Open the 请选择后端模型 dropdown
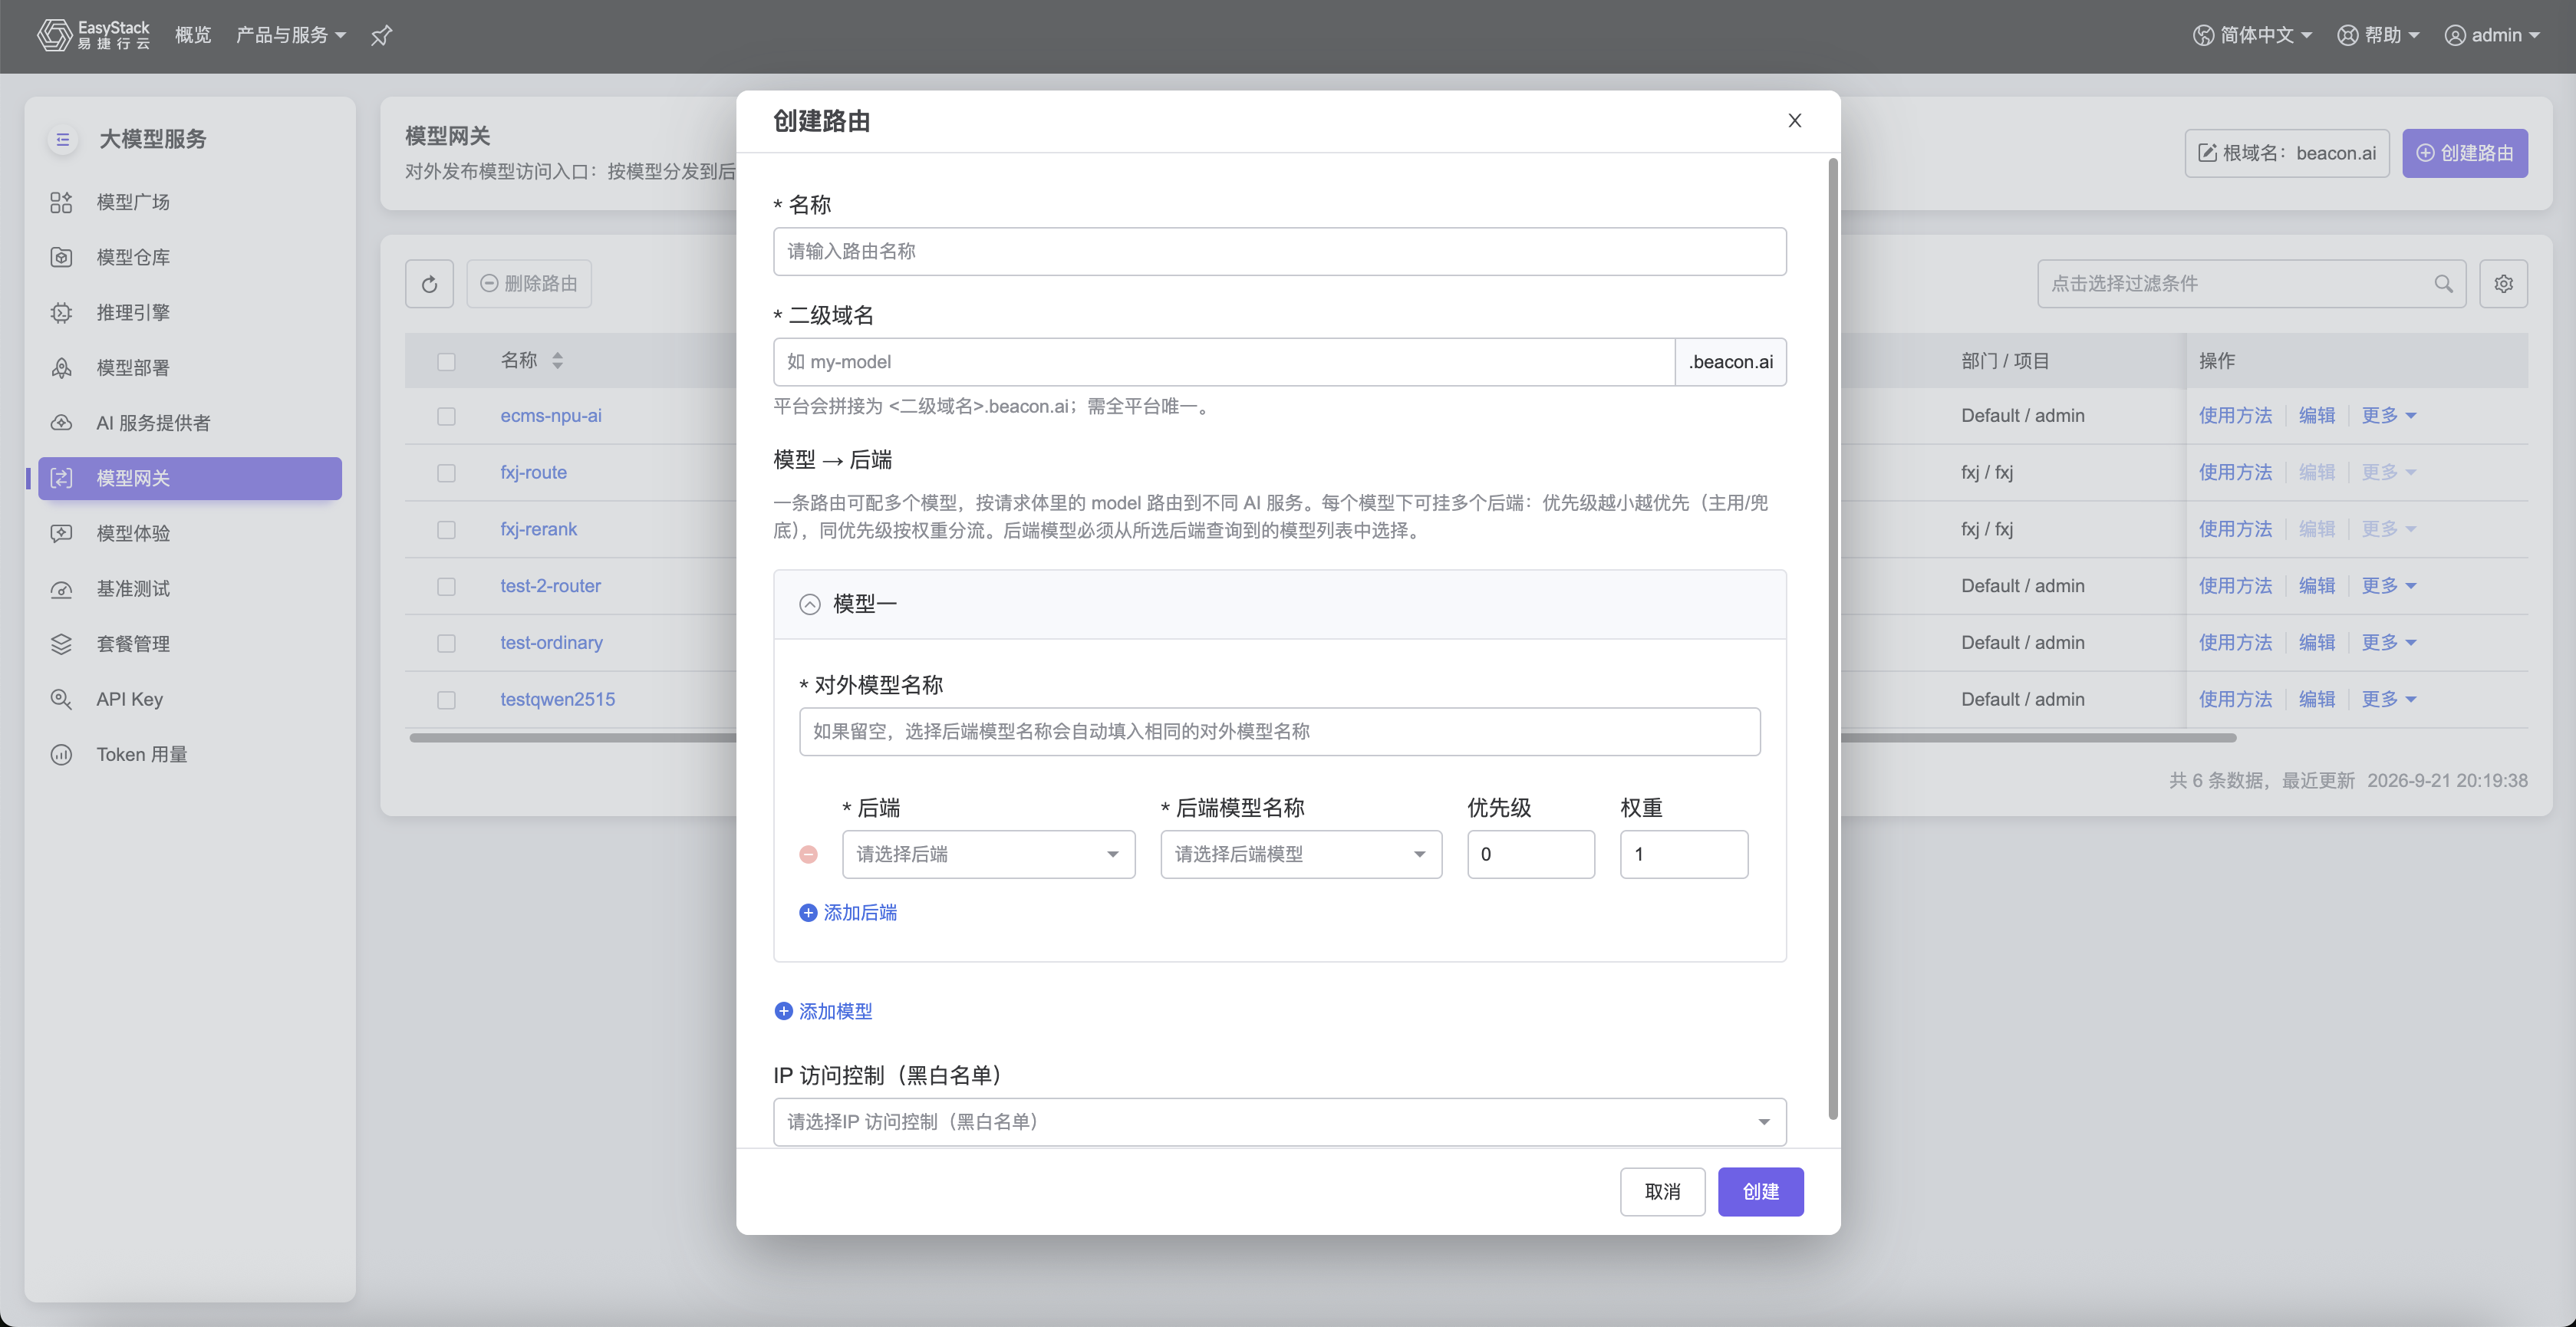This screenshot has height=1327, width=2576. (x=1301, y=854)
